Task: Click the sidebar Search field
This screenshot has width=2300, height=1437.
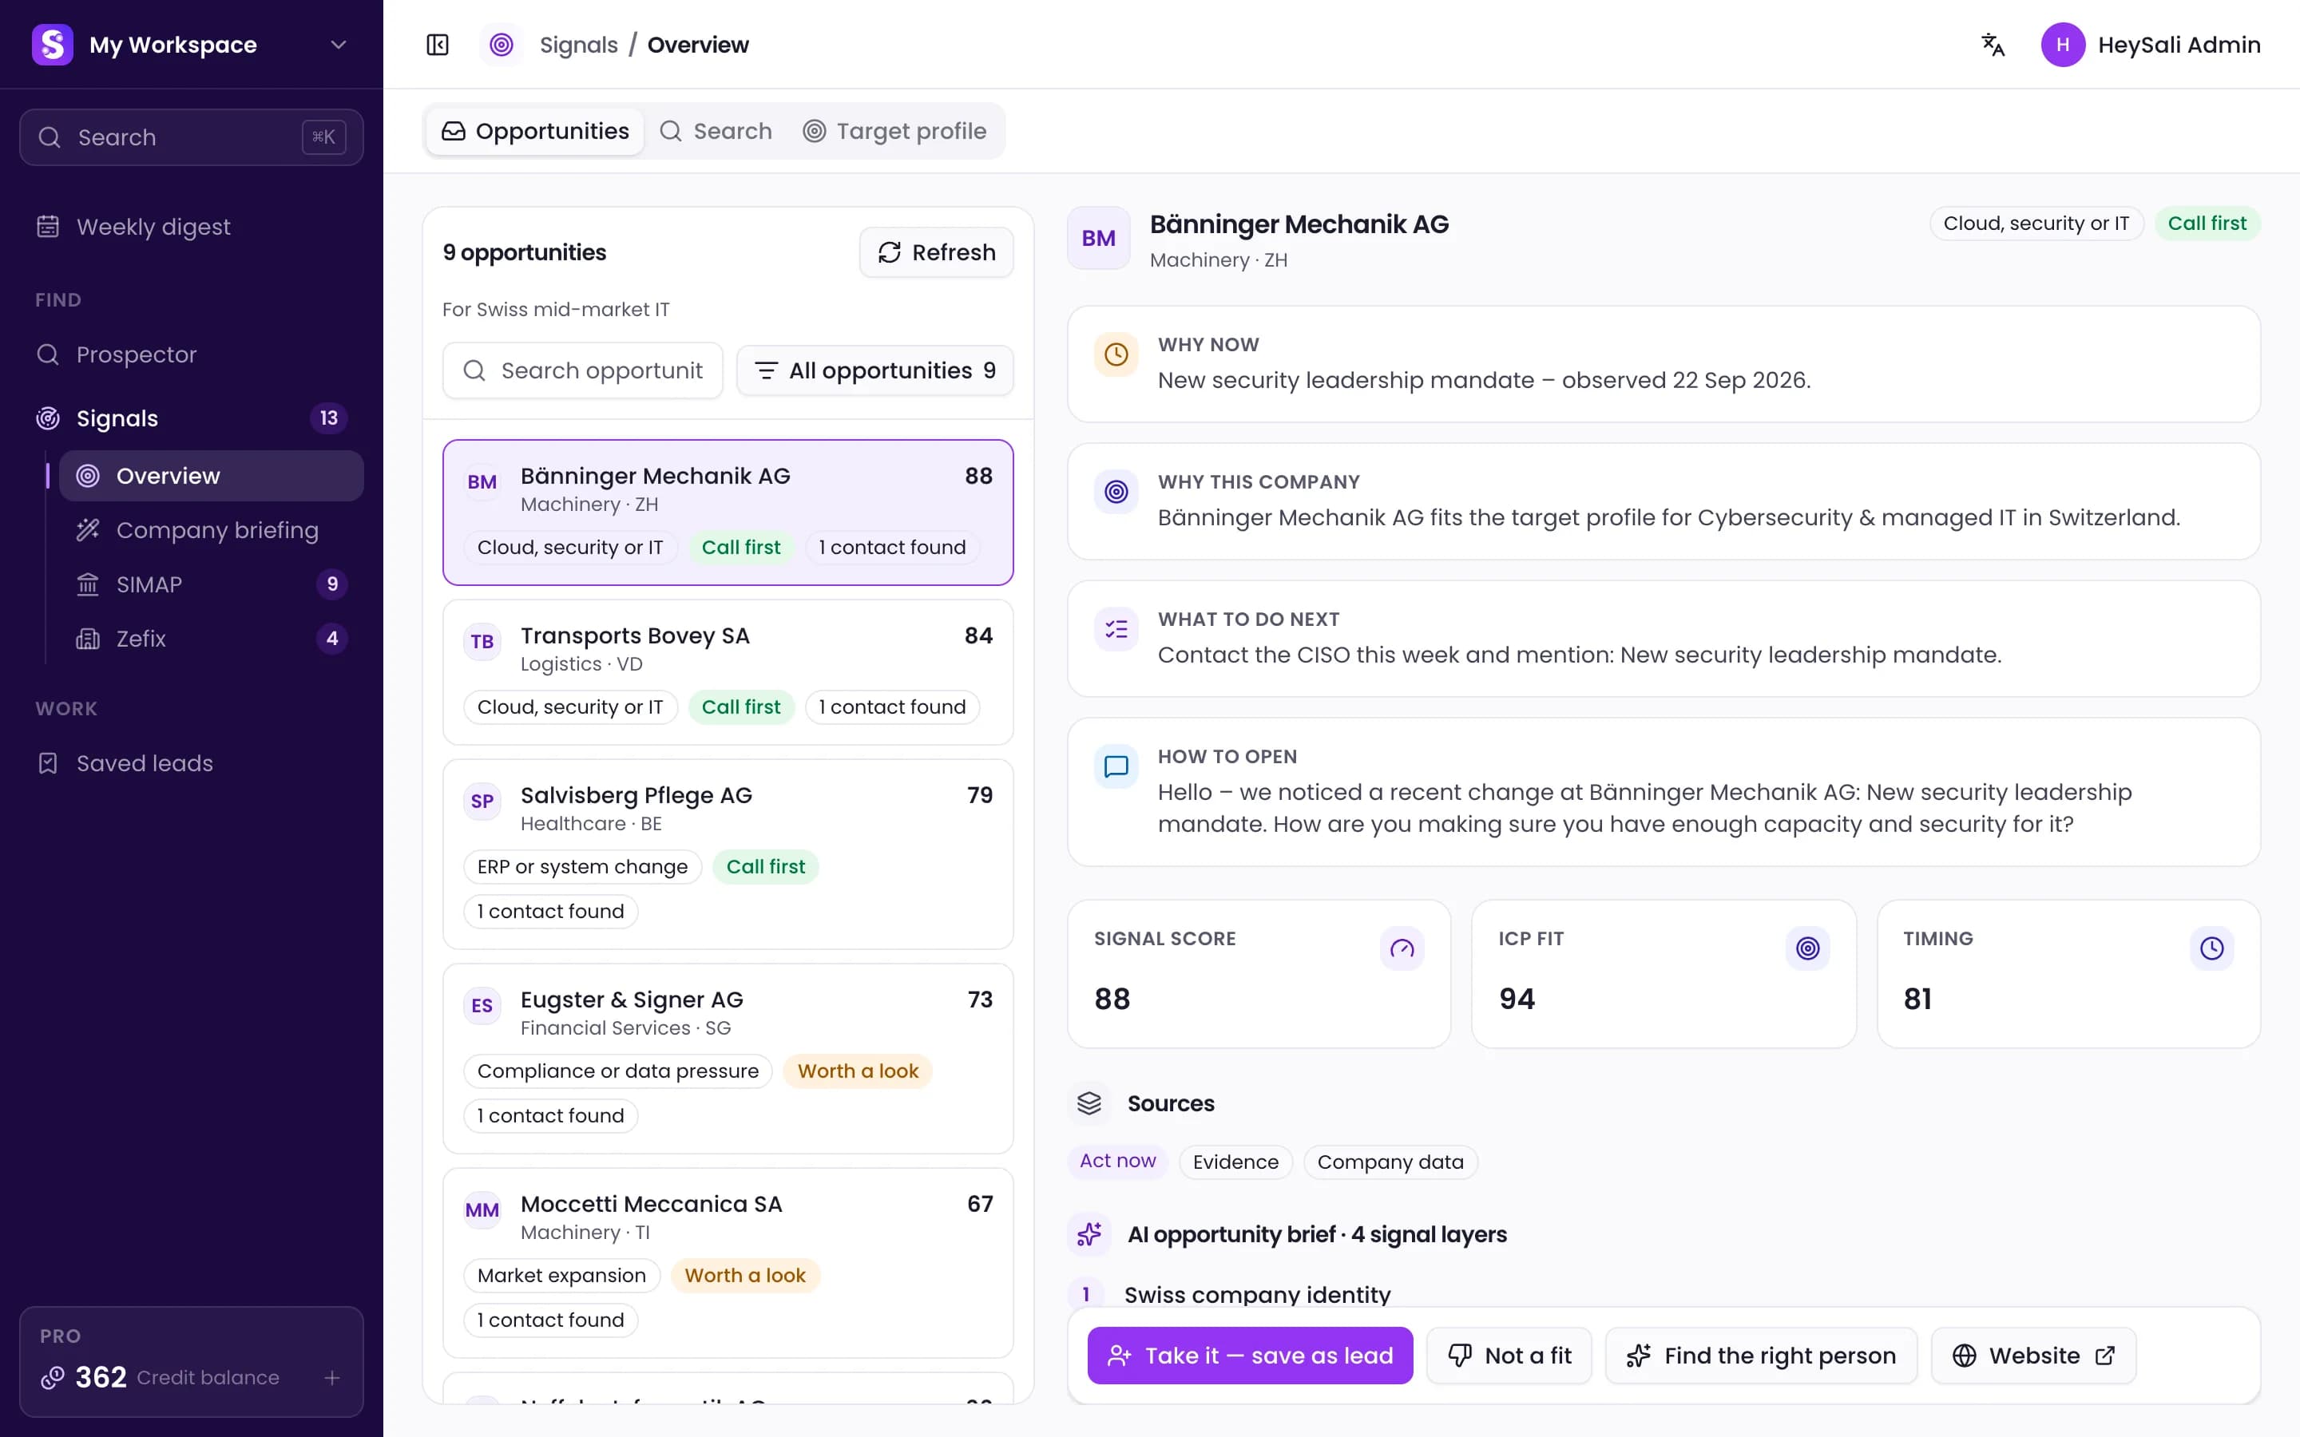Action: click(191, 138)
